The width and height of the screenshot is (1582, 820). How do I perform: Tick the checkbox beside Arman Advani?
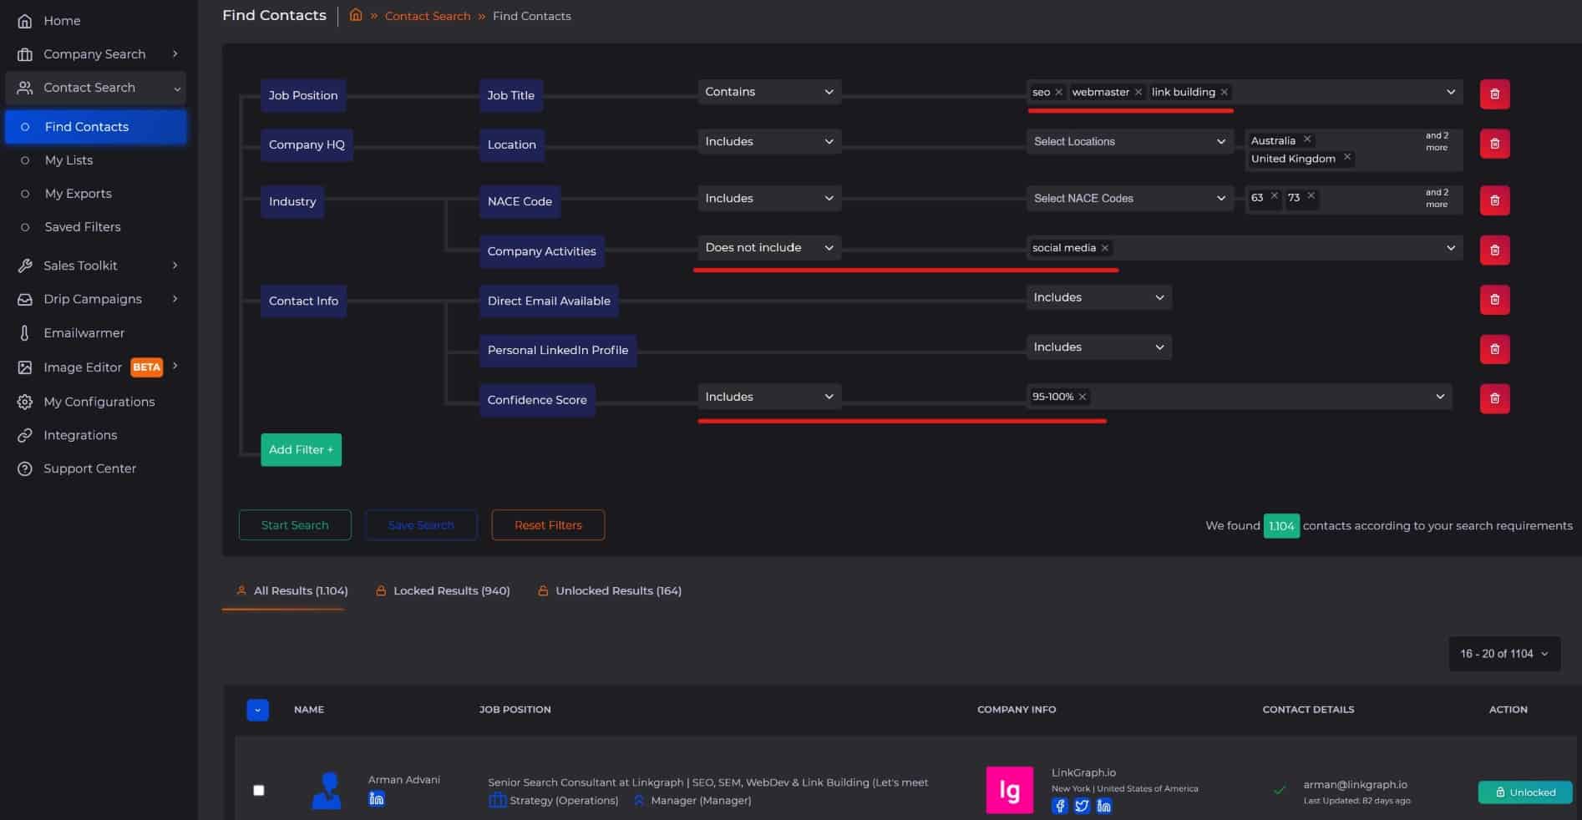tap(259, 790)
